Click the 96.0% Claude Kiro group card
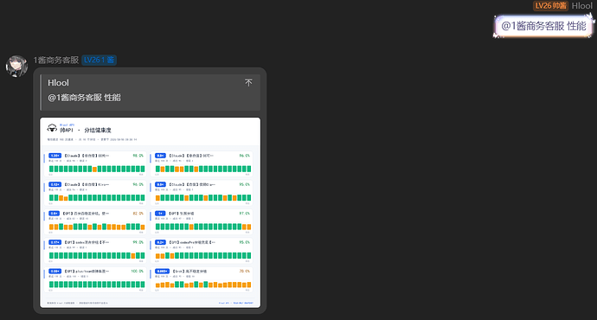Viewport: 597px width, 320px height. click(95, 193)
